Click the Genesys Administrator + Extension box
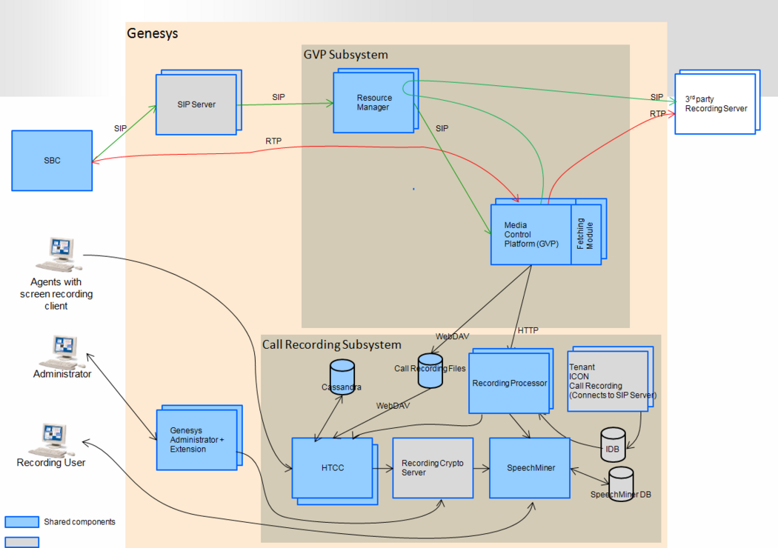The image size is (778, 548). 197,440
